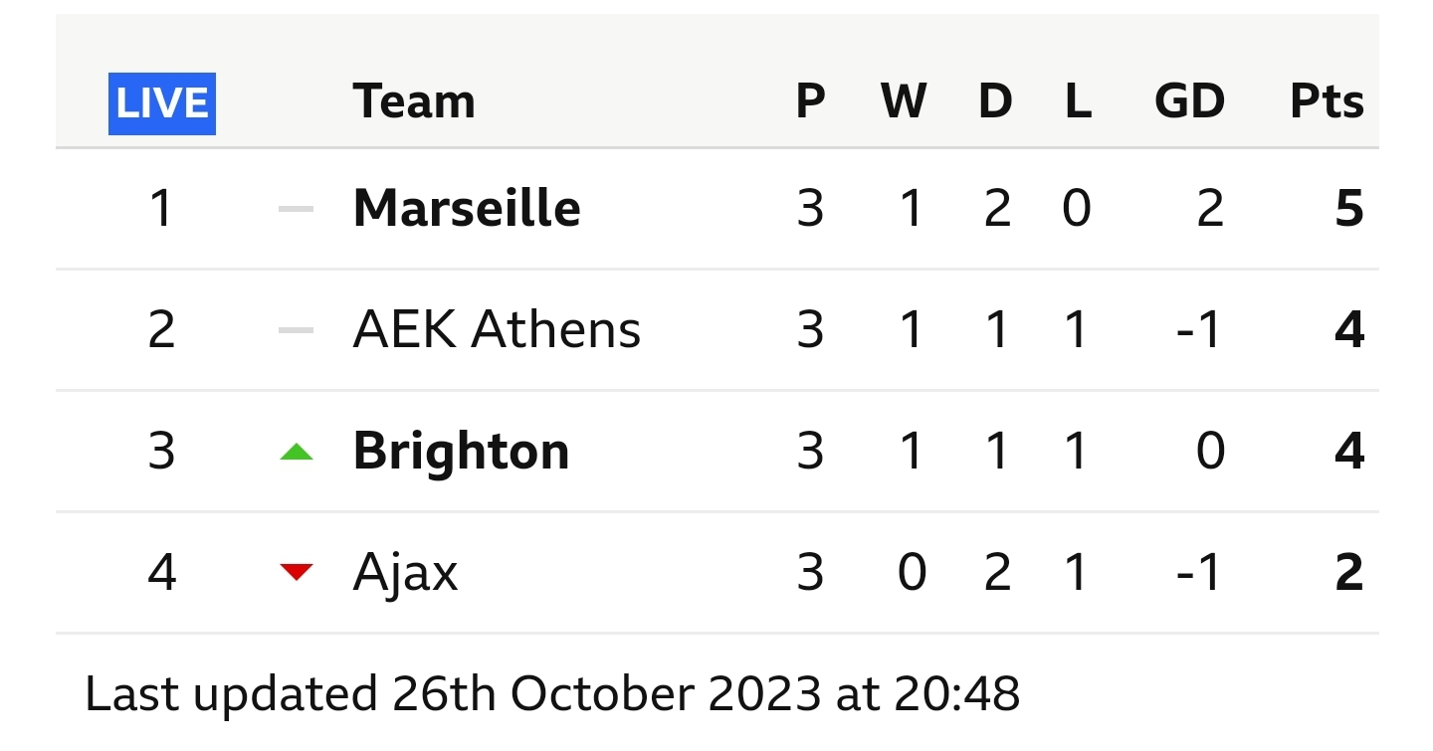Click the blue LIVE badge
The height and width of the screenshot is (751, 1433).
pyautogui.click(x=162, y=102)
